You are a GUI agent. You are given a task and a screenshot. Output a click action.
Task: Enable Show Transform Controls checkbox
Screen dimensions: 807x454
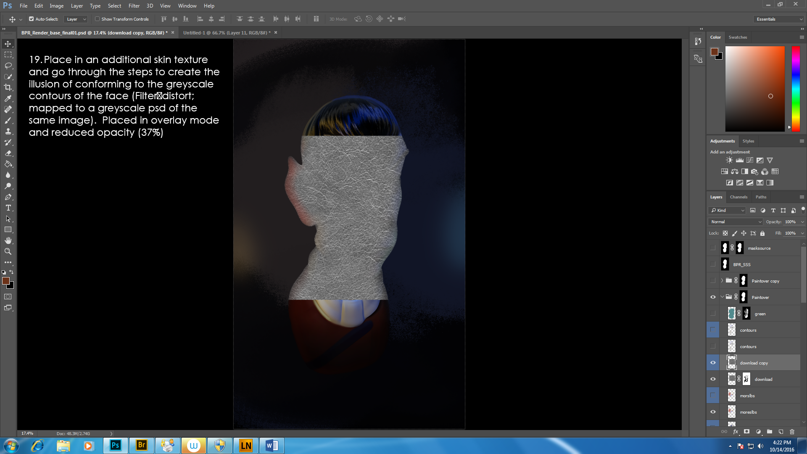point(98,19)
